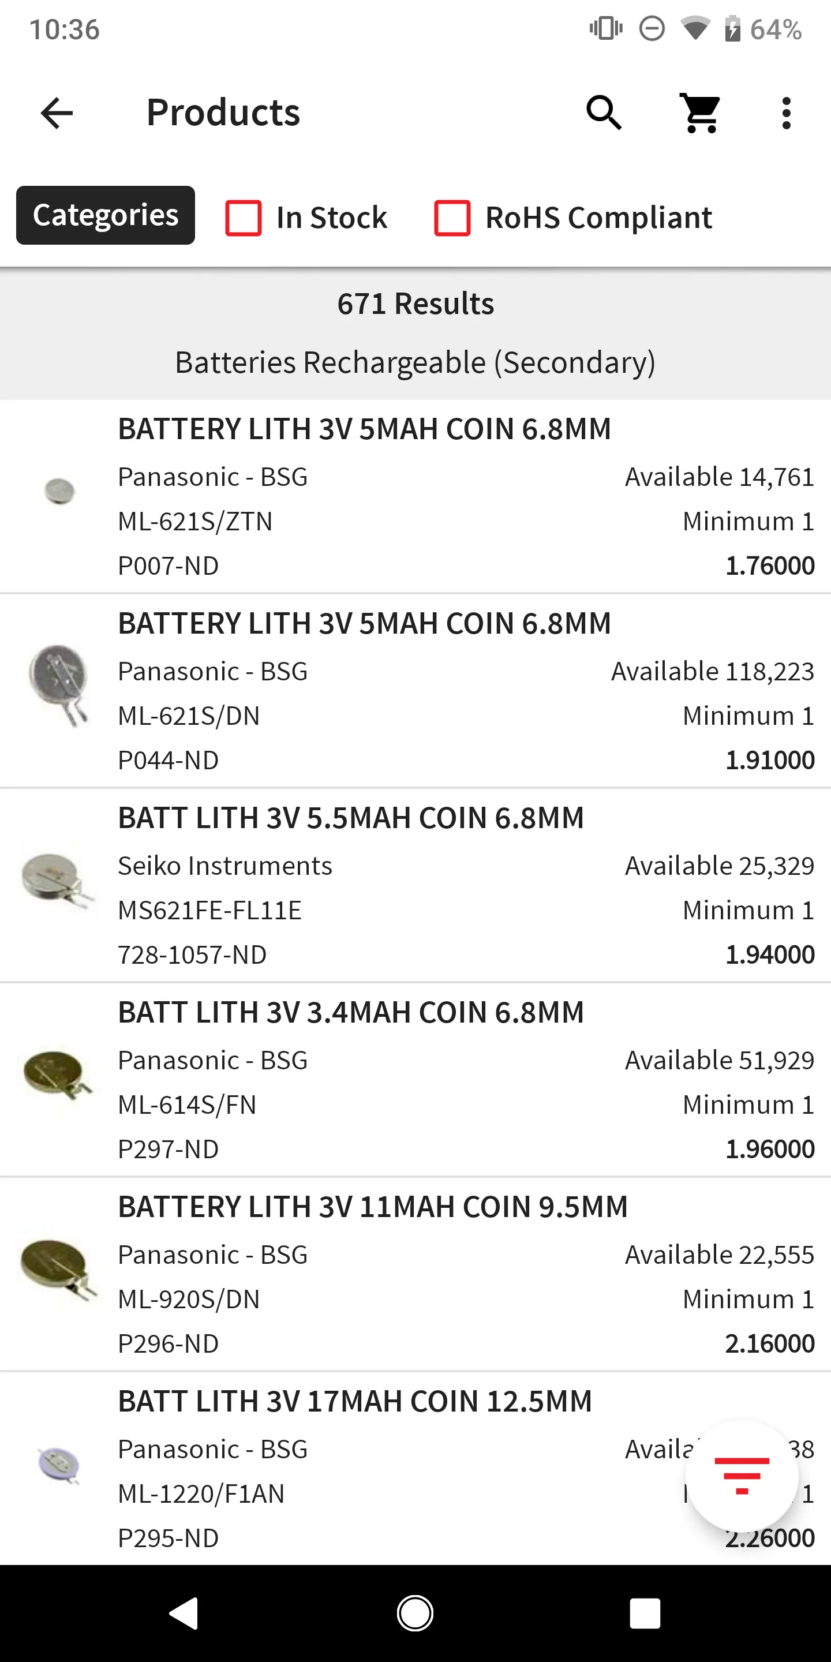This screenshot has height=1662, width=831.
Task: Open ML-920S/DN 11MAH coin battery
Action: (415, 1275)
